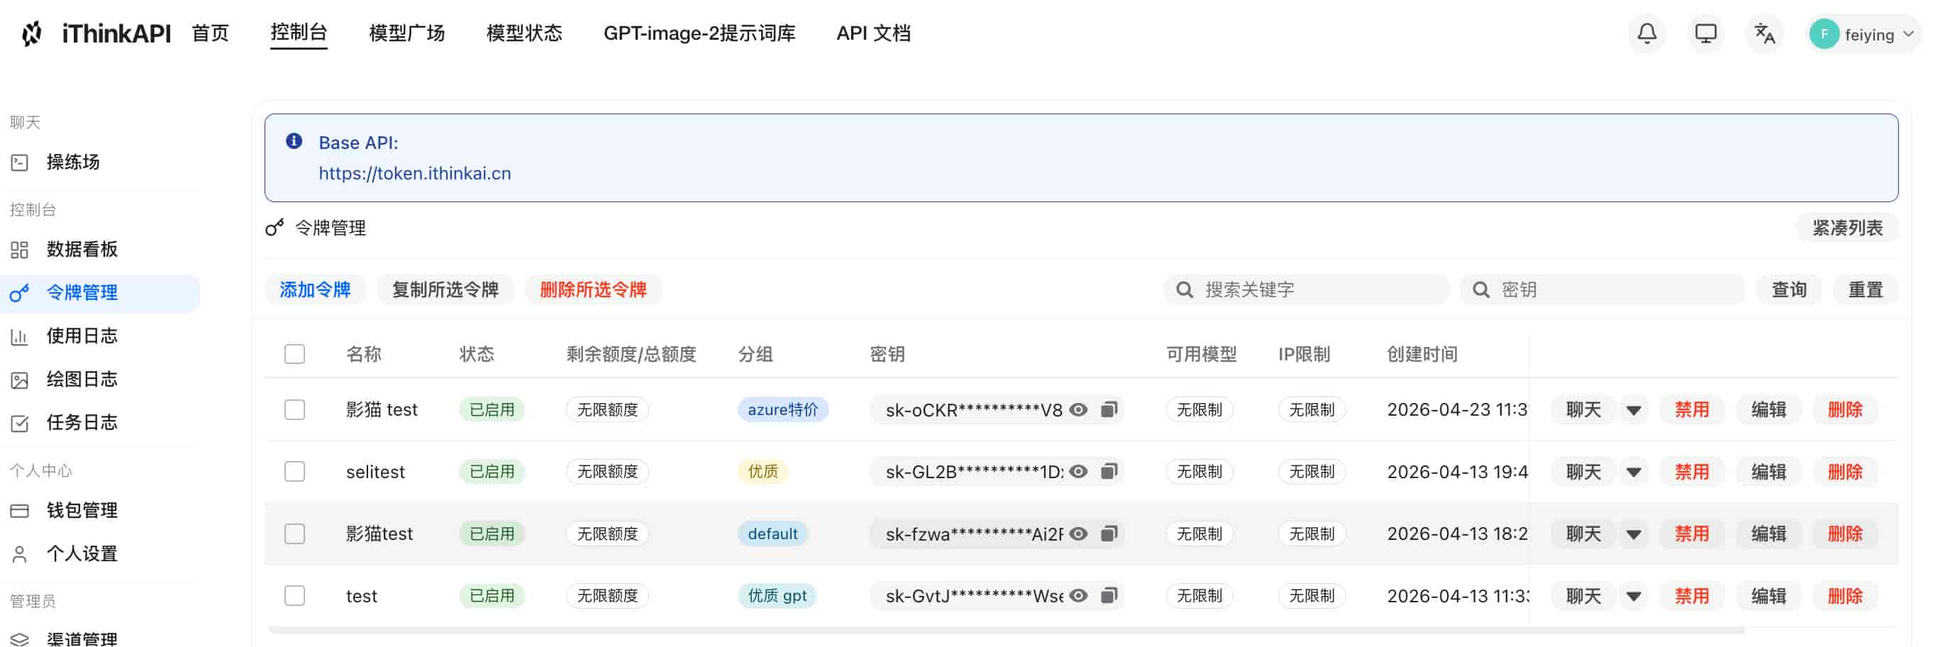1945x647 pixels.
Task: Click the 绘图日志 image sidebar icon
Action: (x=20, y=380)
